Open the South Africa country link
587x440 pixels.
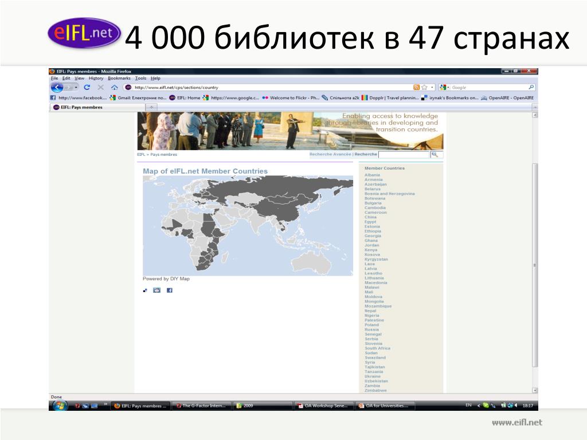coord(377,348)
